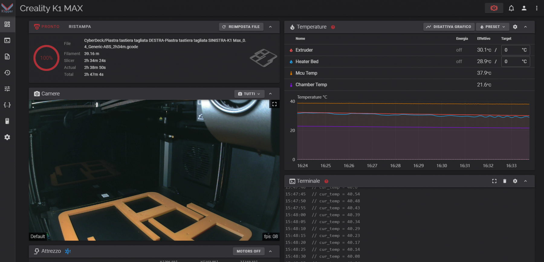Click the Extruder target temperature field
Screen dimensions: 544x262
click(516, 50)
